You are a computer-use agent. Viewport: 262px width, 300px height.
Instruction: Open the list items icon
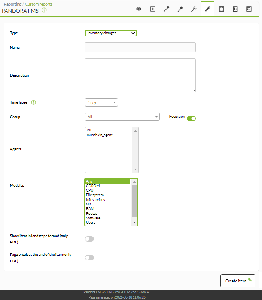click(222, 9)
